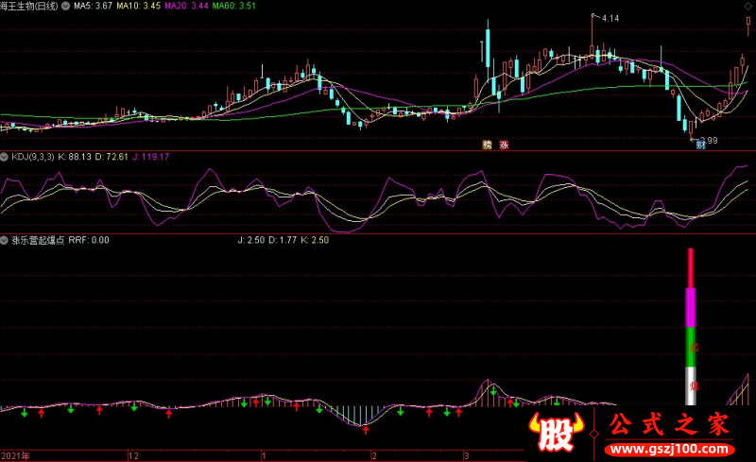Viewport: 756px width, 462px height.
Task: Click the red 涨 marker icon
Action: point(504,145)
